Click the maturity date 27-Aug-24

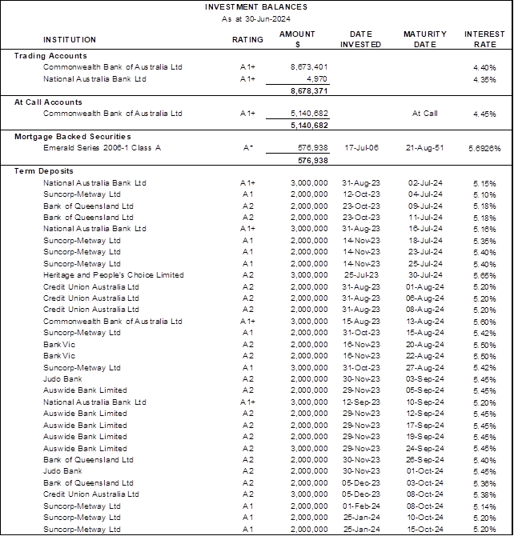pos(425,368)
